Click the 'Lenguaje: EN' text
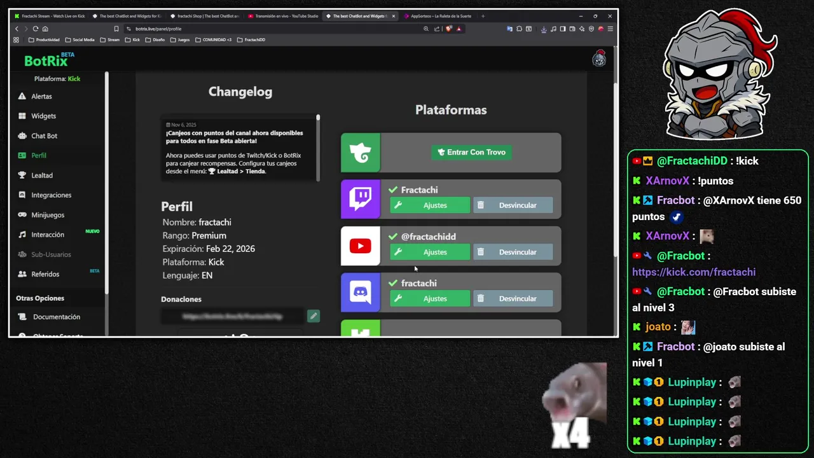Image resolution: width=814 pixels, height=458 pixels. coord(187,275)
